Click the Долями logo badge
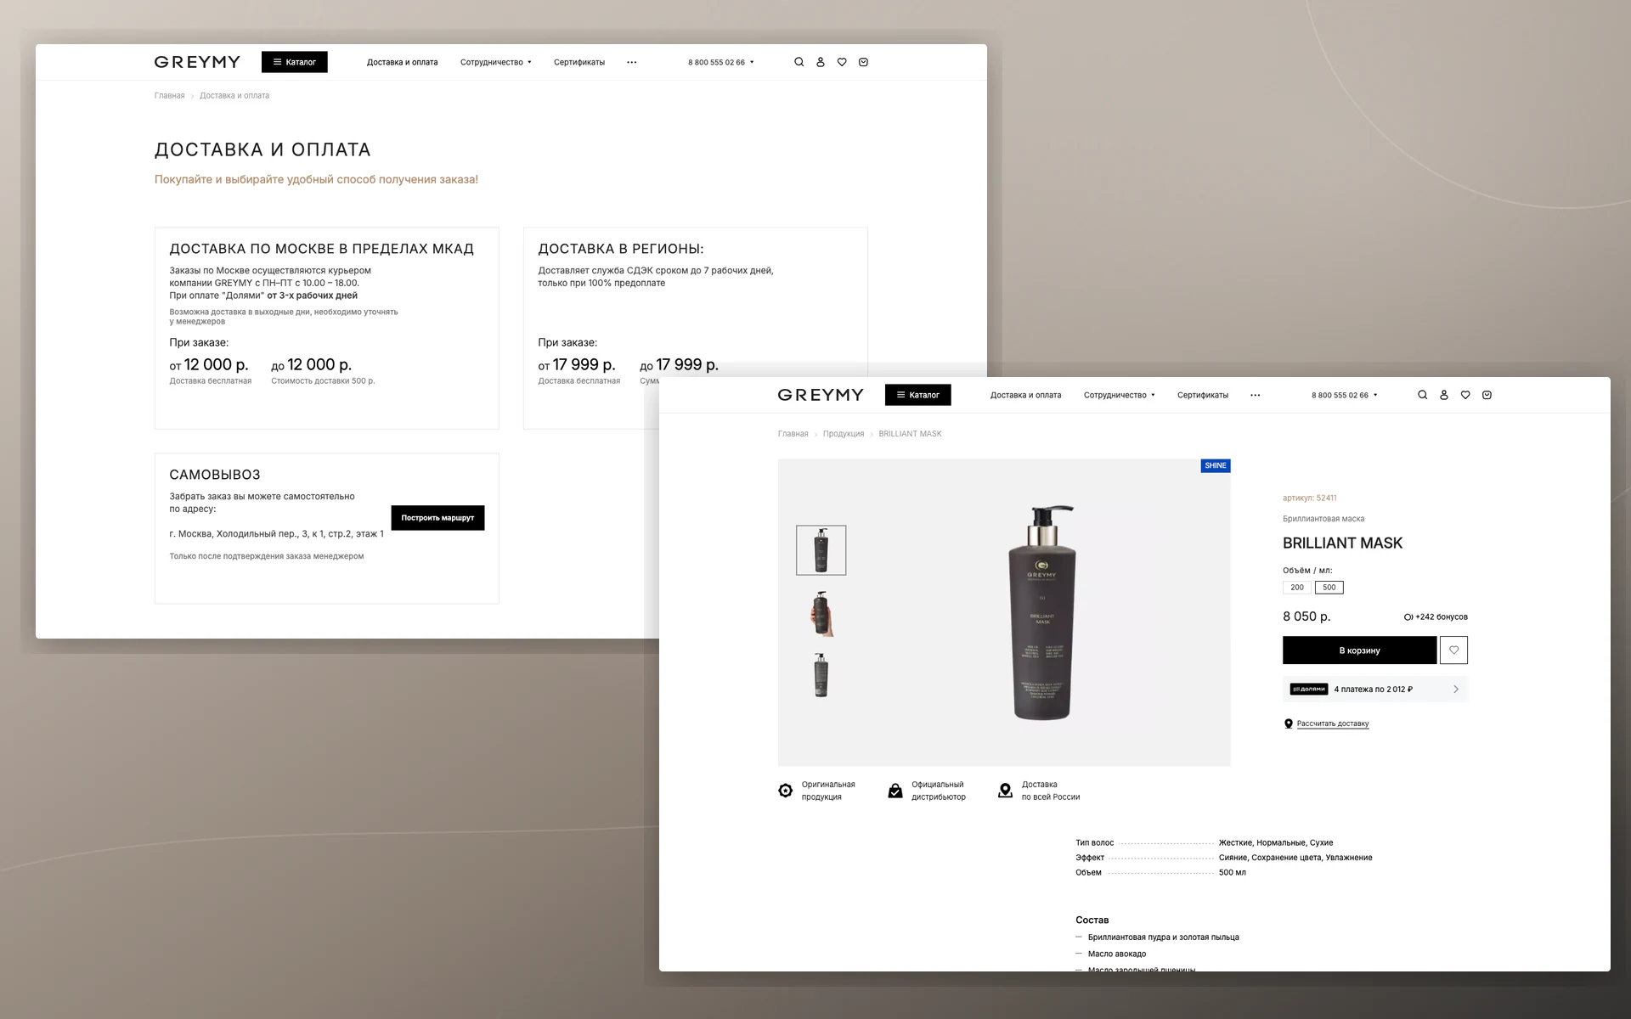This screenshot has width=1631, height=1019. (1309, 690)
